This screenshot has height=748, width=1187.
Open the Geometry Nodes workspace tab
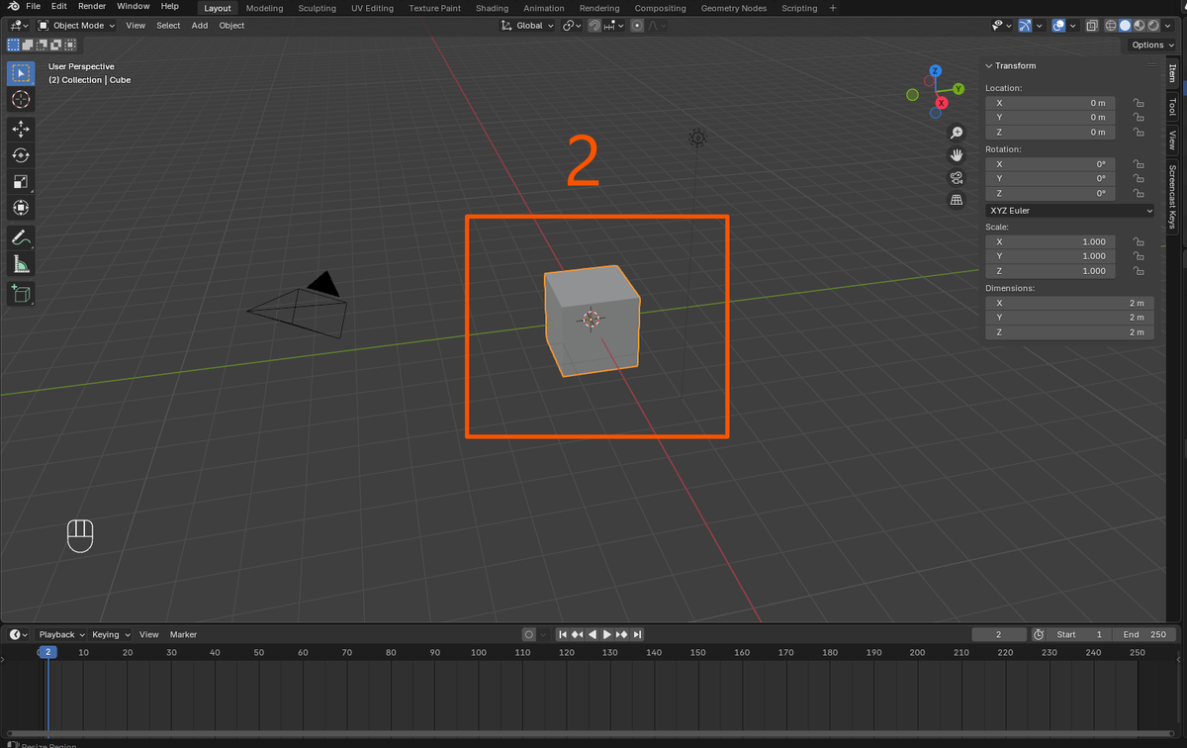(x=734, y=8)
